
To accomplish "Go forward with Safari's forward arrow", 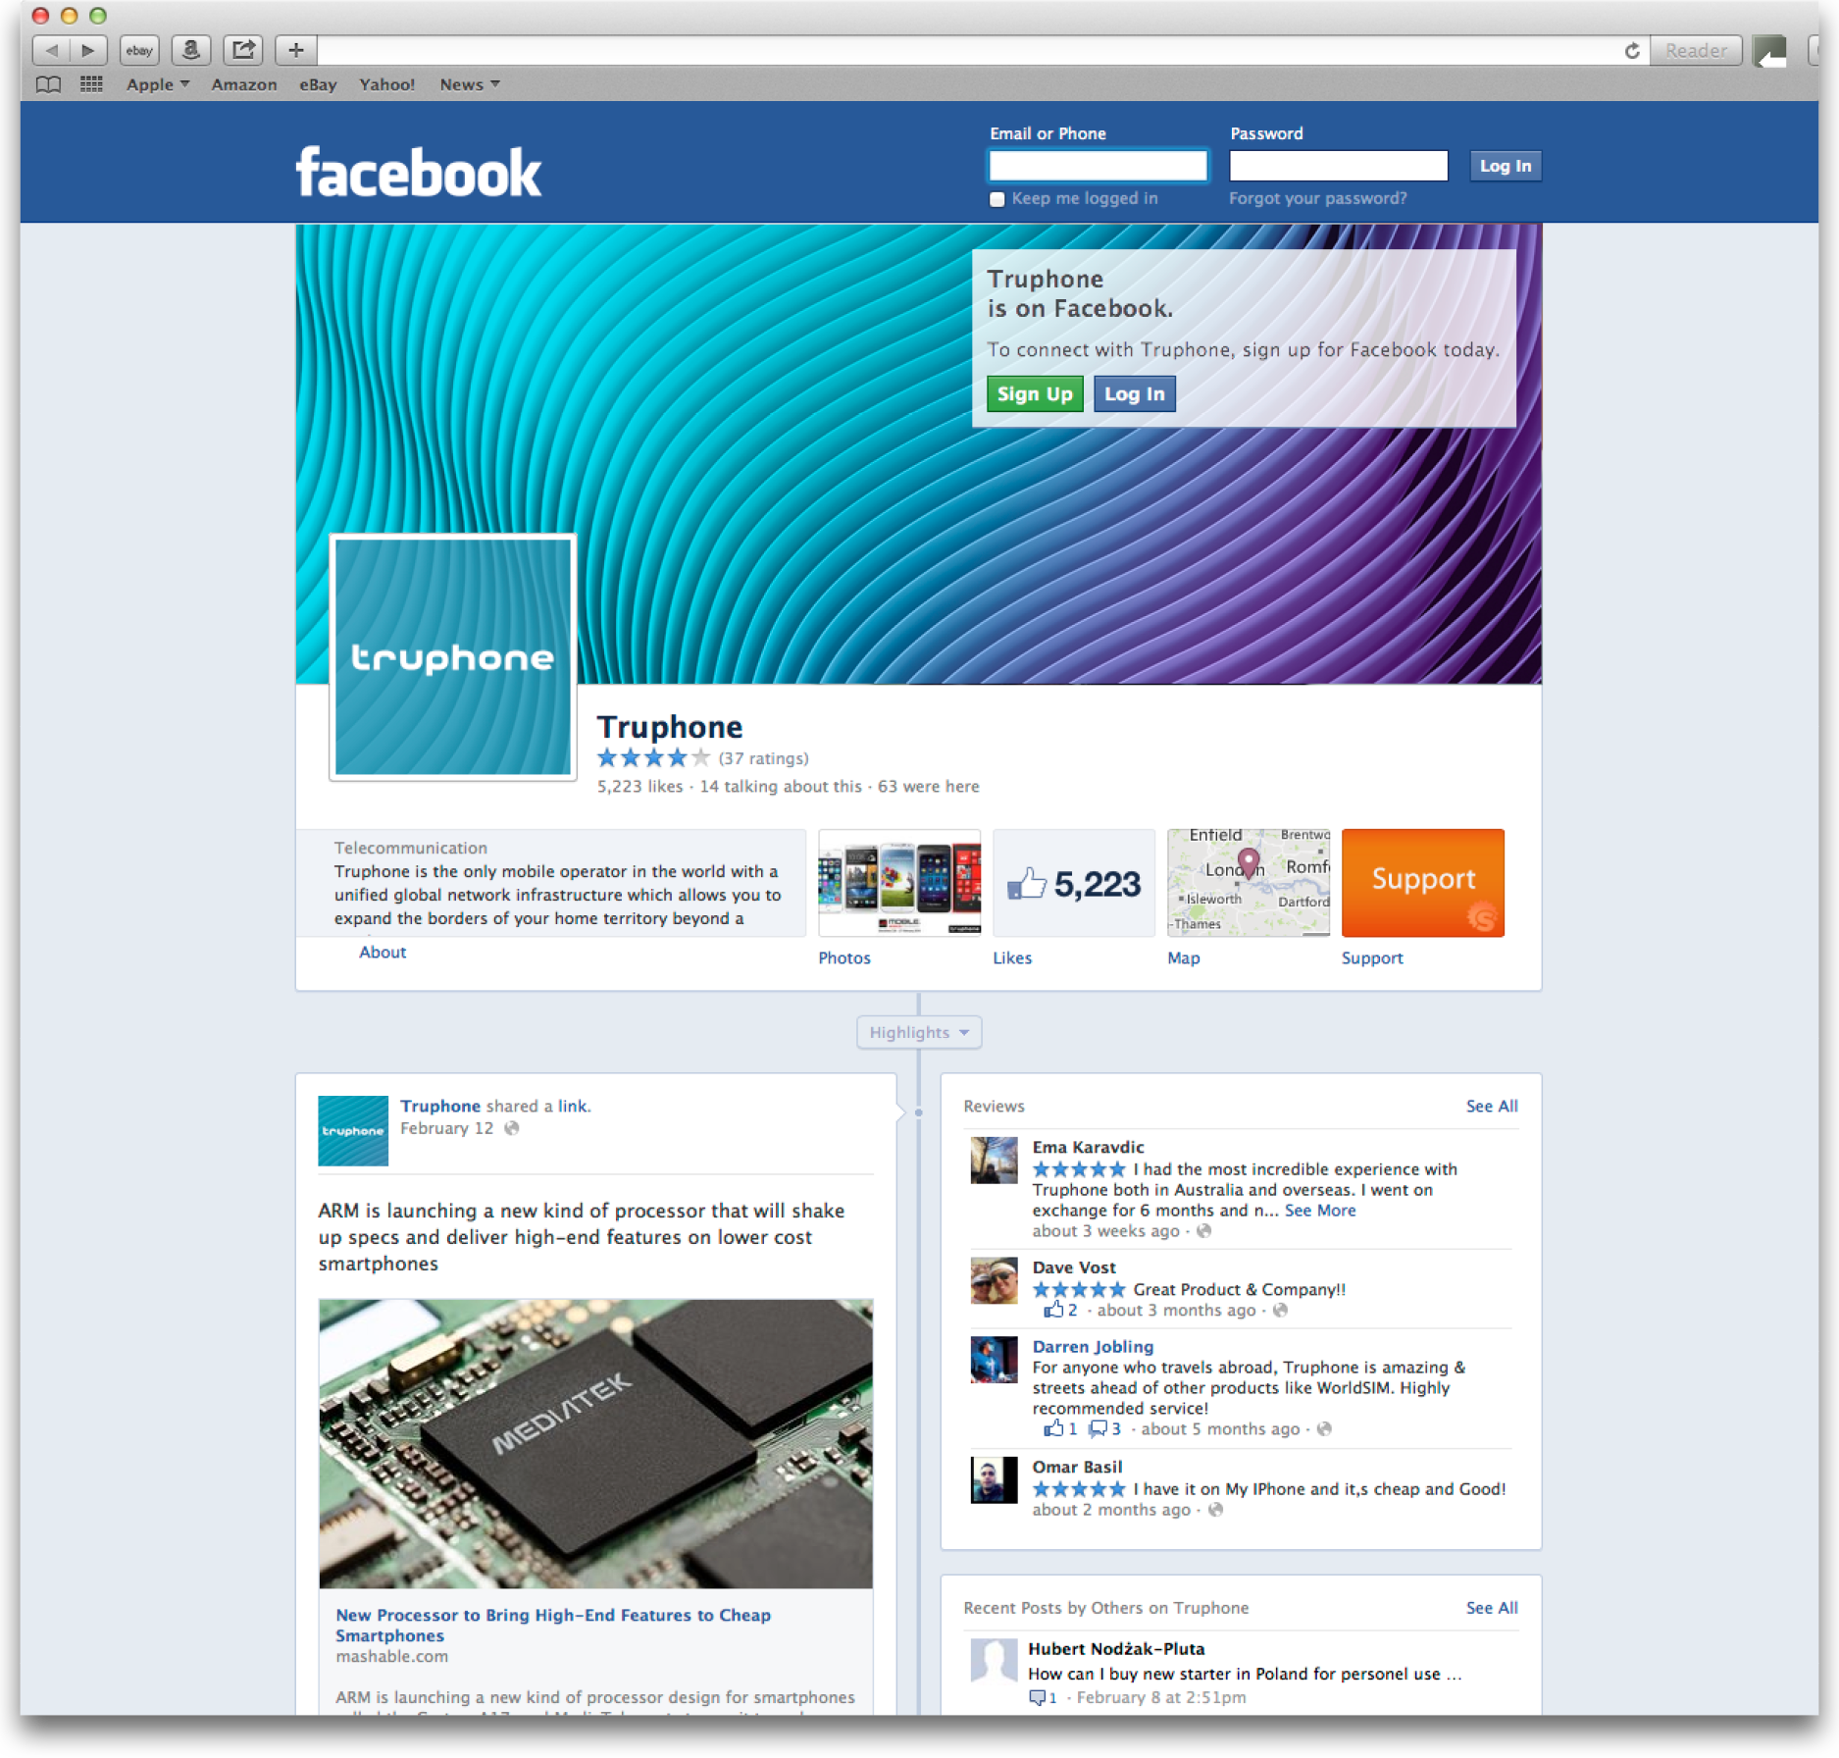I will click(88, 50).
